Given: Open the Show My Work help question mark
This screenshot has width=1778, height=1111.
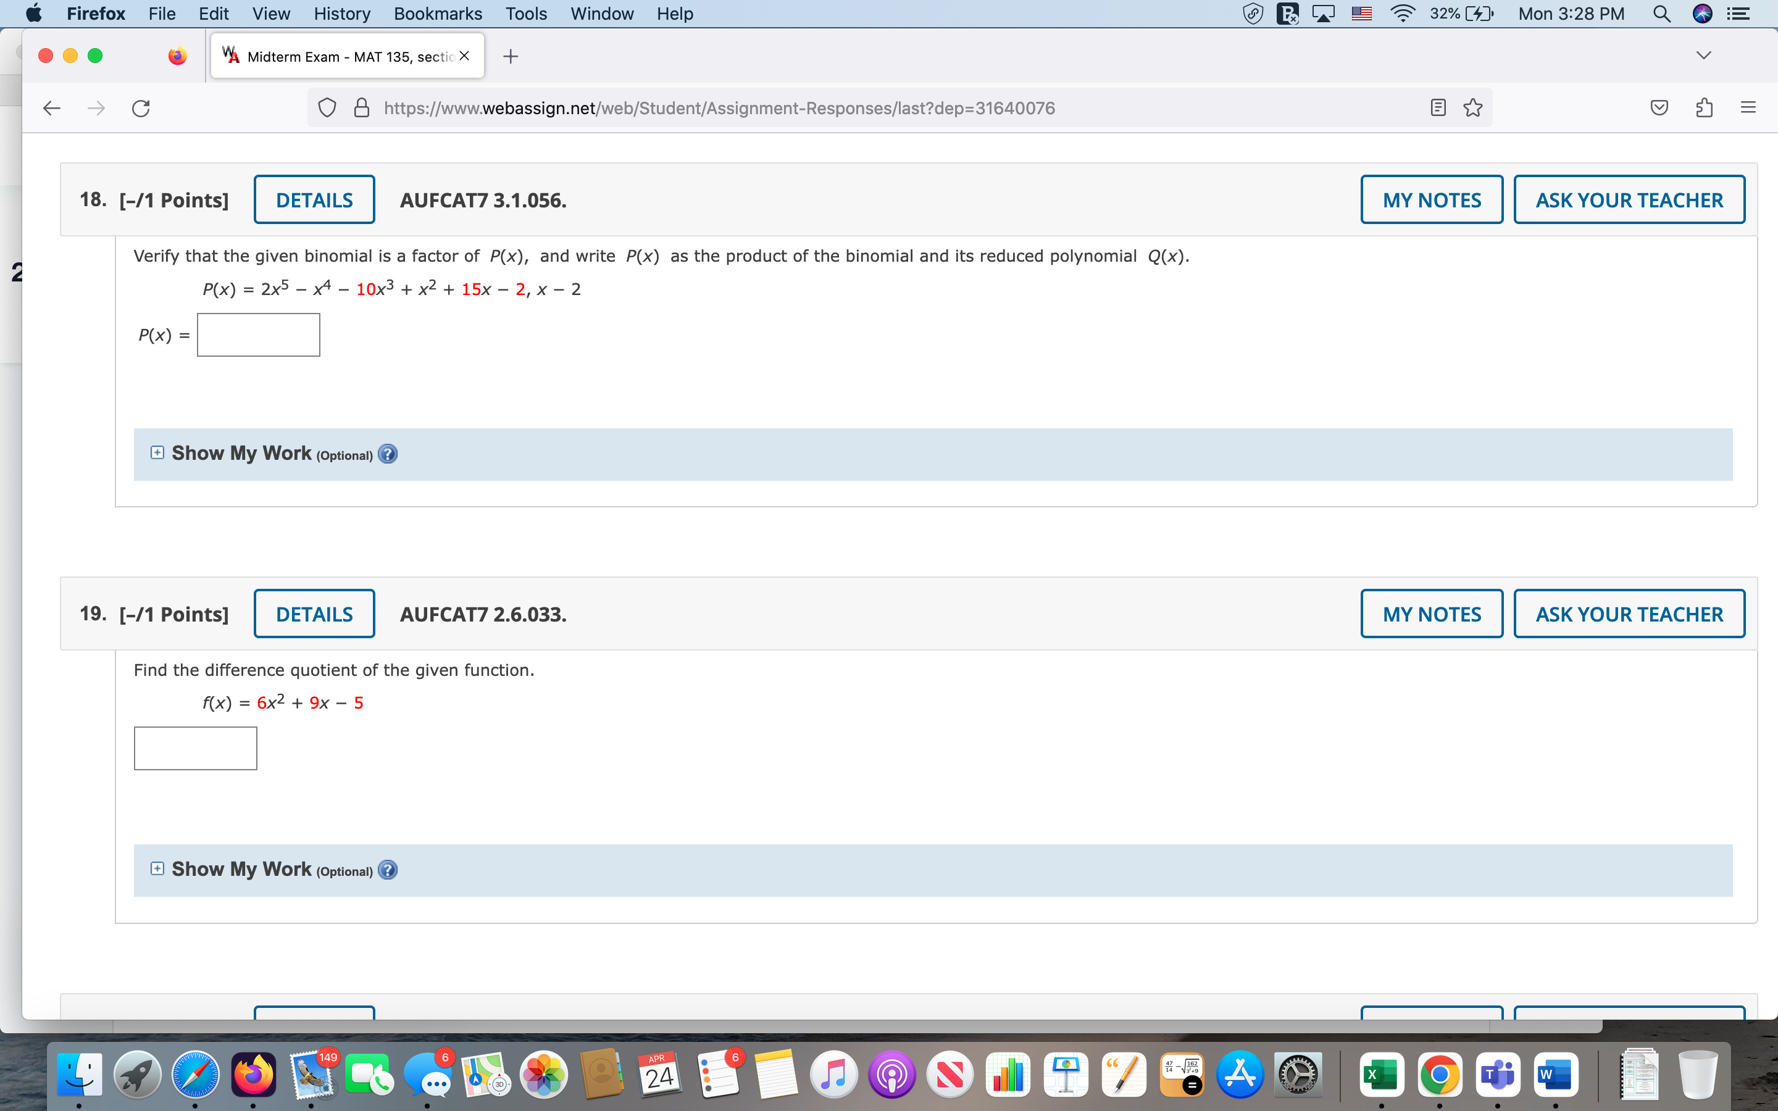Looking at the screenshot, I should coord(387,454).
